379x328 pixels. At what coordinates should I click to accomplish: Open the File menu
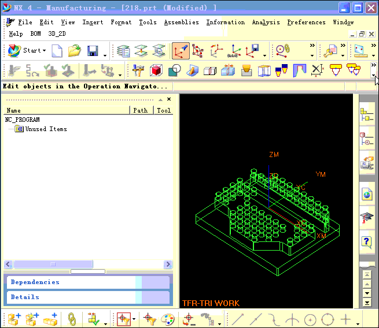point(25,22)
